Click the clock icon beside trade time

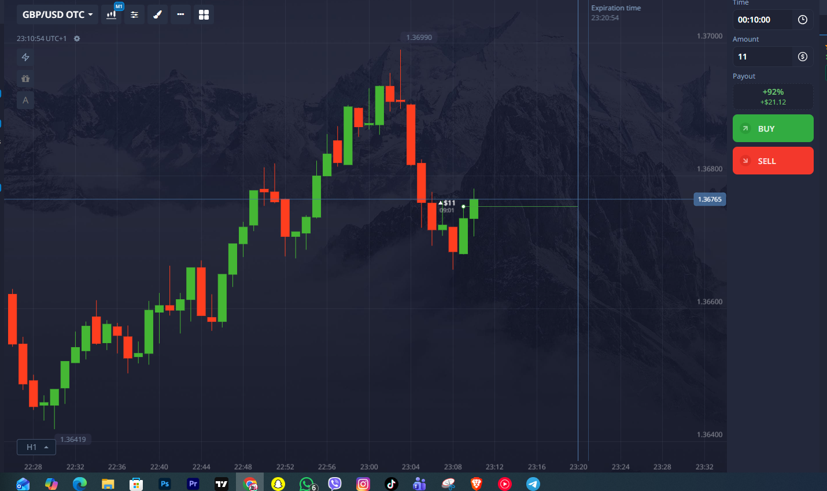(x=803, y=20)
